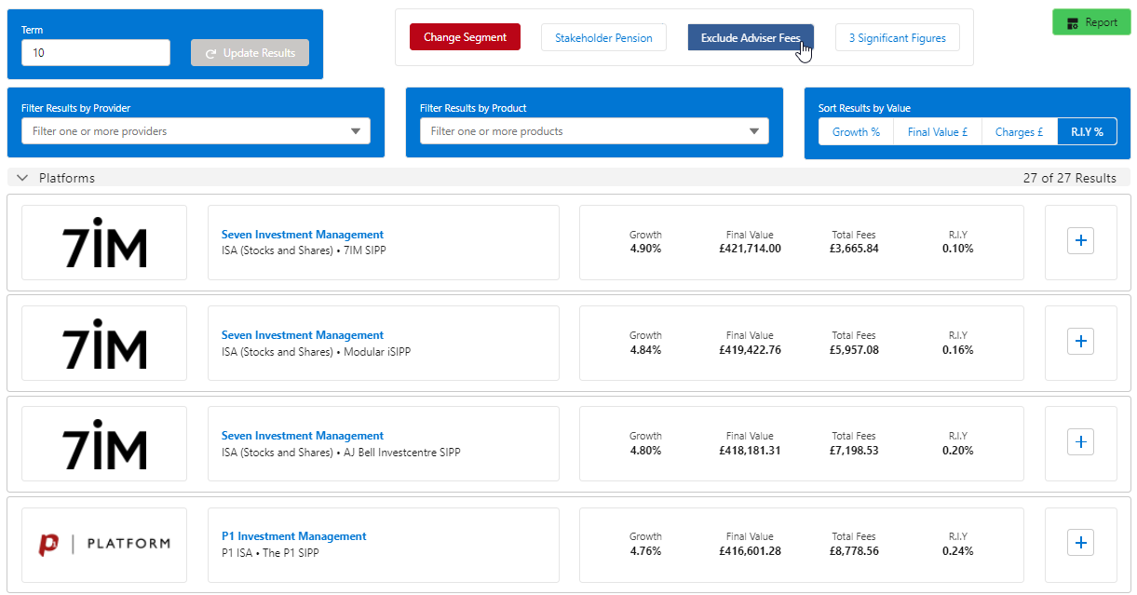Collapse the Platforms section chevron
Viewport: 1137px width, 595px height.
pyautogui.click(x=23, y=178)
